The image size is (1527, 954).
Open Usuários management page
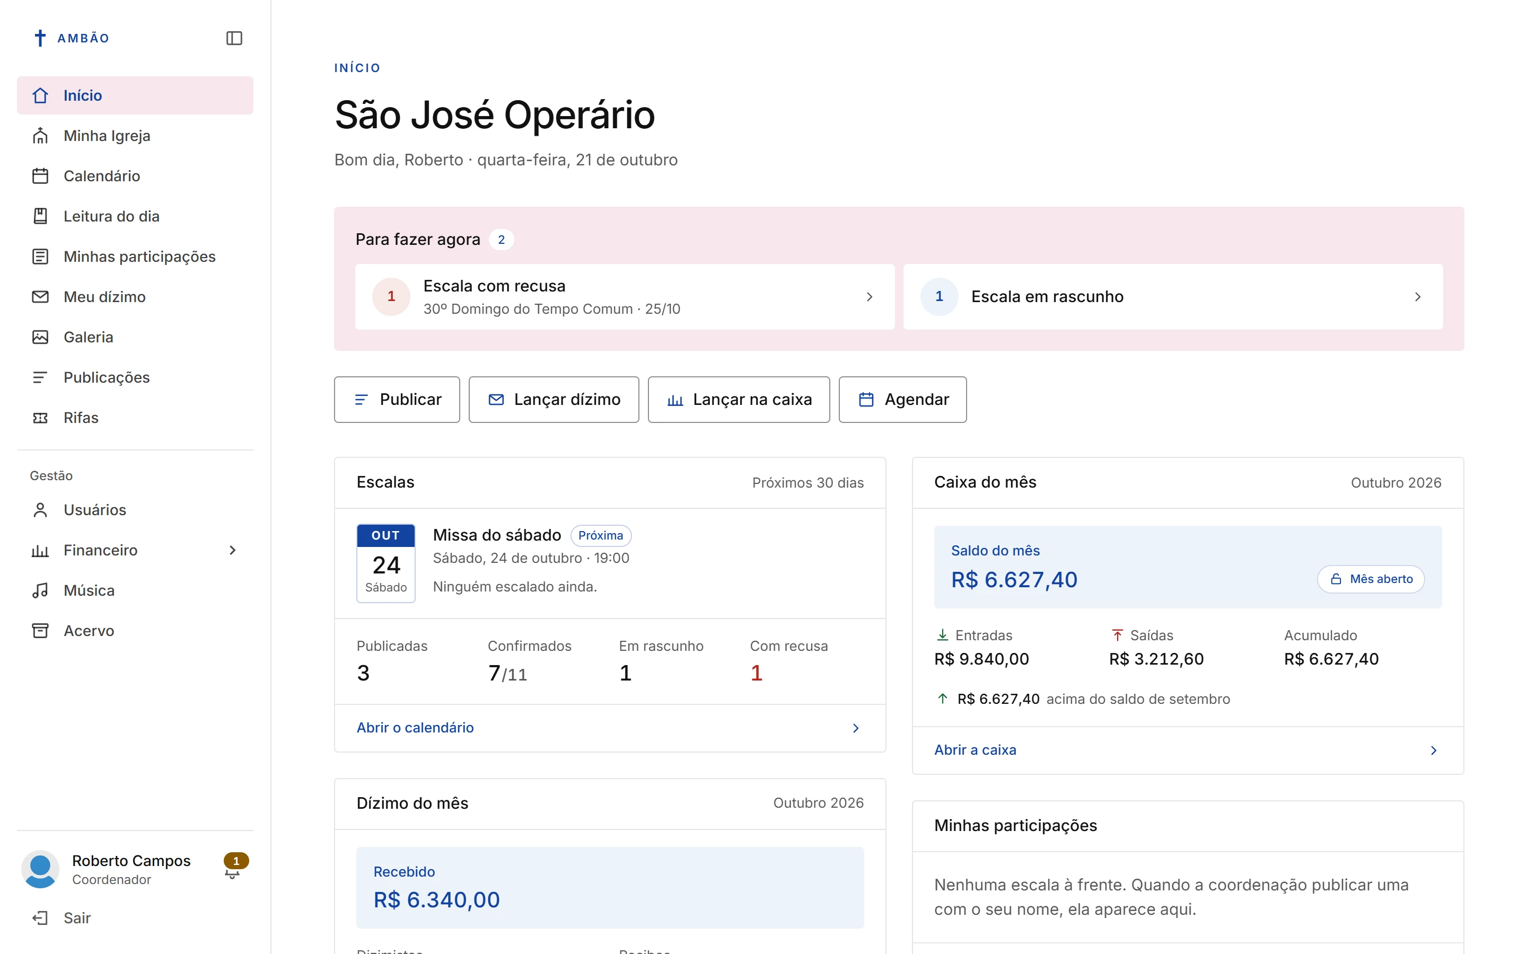[135, 510]
